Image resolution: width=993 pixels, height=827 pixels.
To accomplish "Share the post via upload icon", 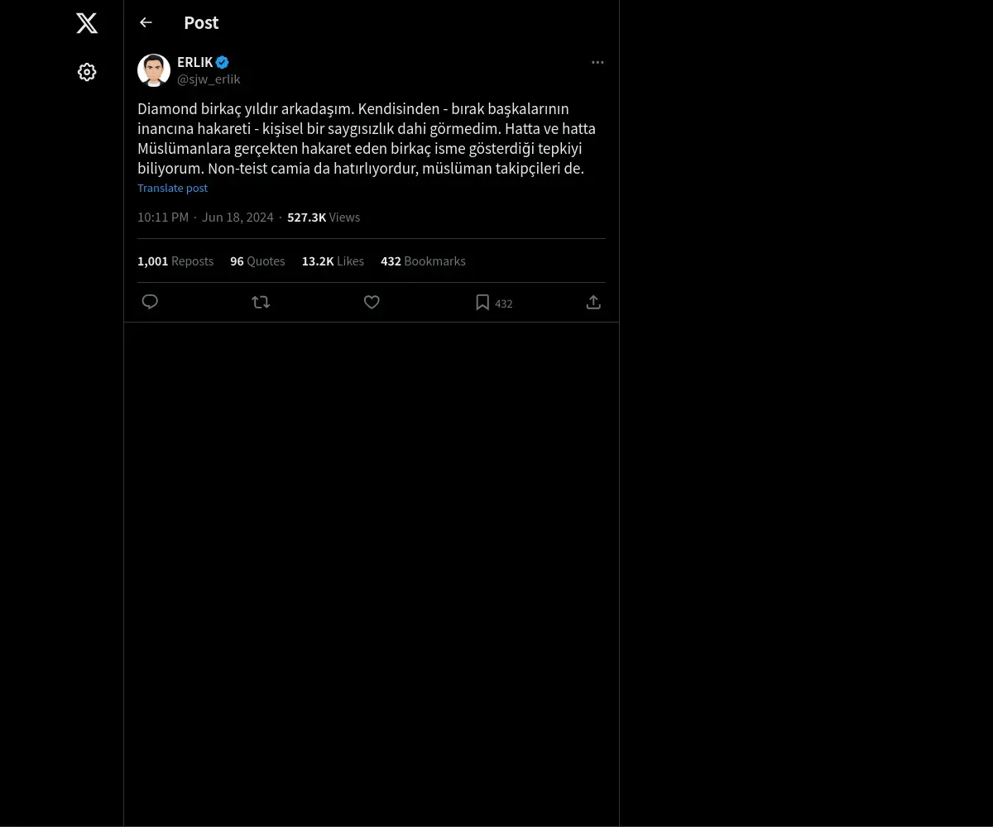I will click(593, 302).
